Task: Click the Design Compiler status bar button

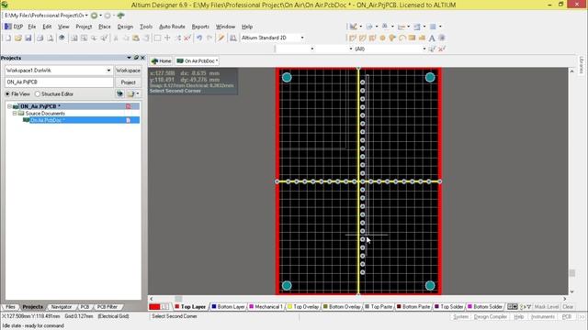Action: click(490, 316)
